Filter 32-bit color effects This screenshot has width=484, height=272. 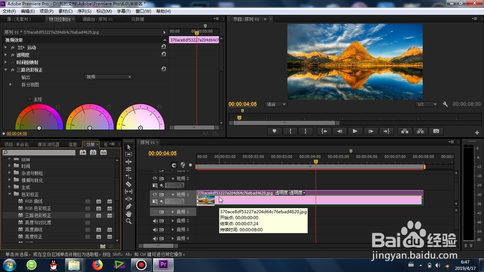point(93,152)
